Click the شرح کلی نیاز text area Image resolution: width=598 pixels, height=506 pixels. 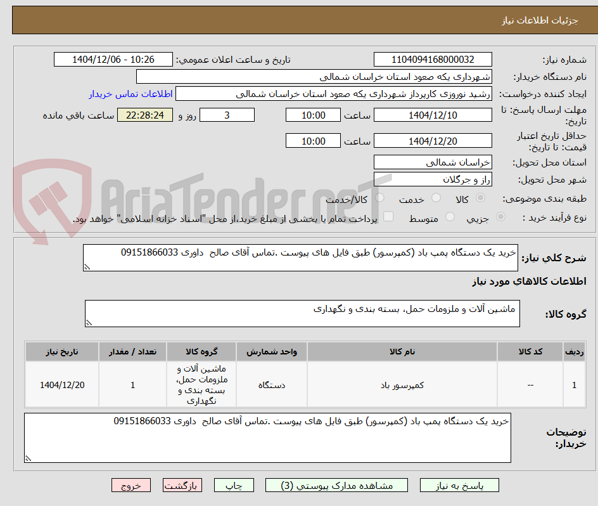[300, 258]
